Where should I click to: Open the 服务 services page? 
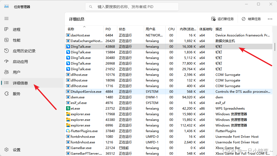coord(32,94)
